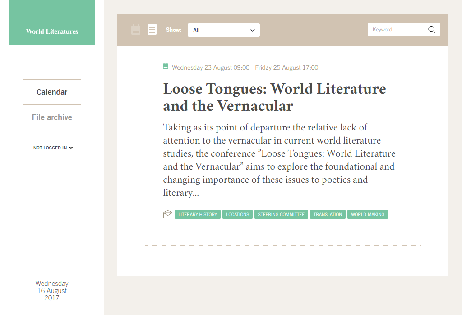Filter by LOCATIONS tag
462x315 pixels.
tap(237, 214)
